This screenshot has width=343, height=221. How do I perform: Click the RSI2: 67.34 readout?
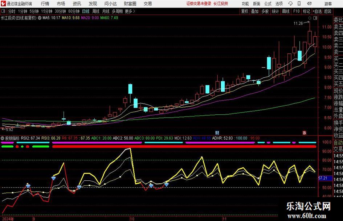[x=30, y=138]
